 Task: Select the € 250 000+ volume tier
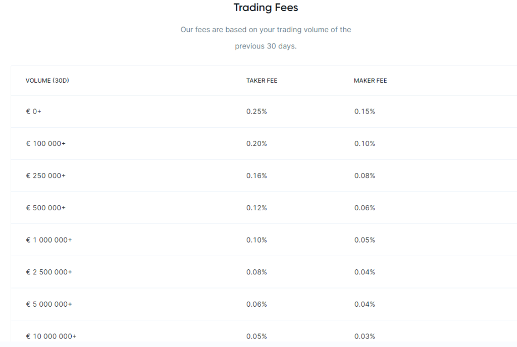click(x=45, y=176)
